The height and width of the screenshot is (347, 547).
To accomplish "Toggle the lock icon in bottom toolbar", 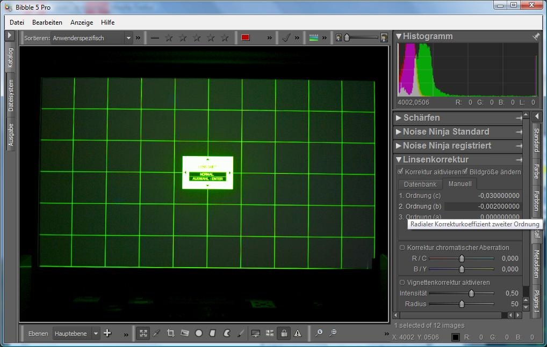I will click(284, 333).
